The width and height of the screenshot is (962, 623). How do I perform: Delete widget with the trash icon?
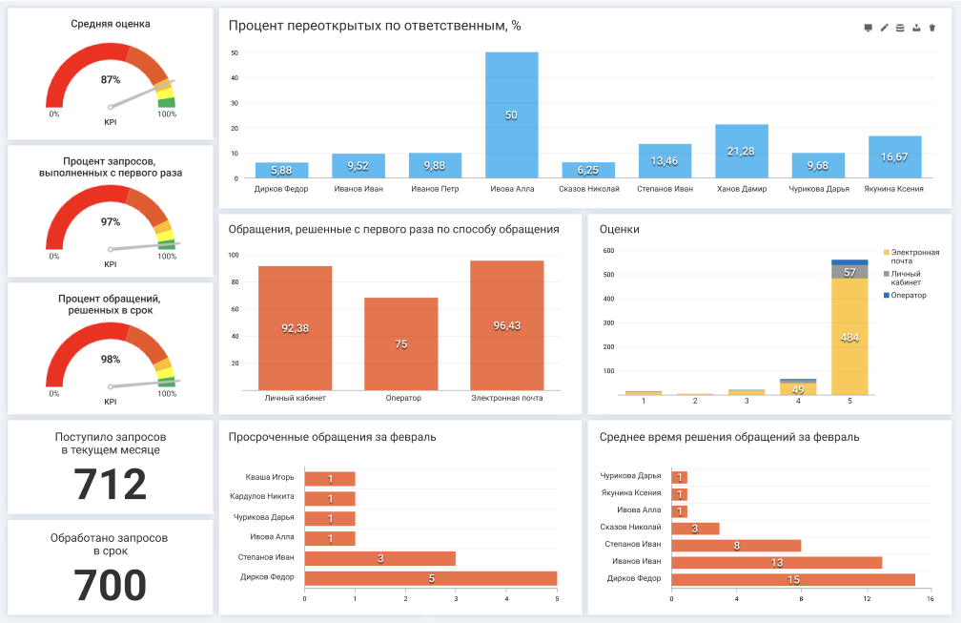coord(931,28)
